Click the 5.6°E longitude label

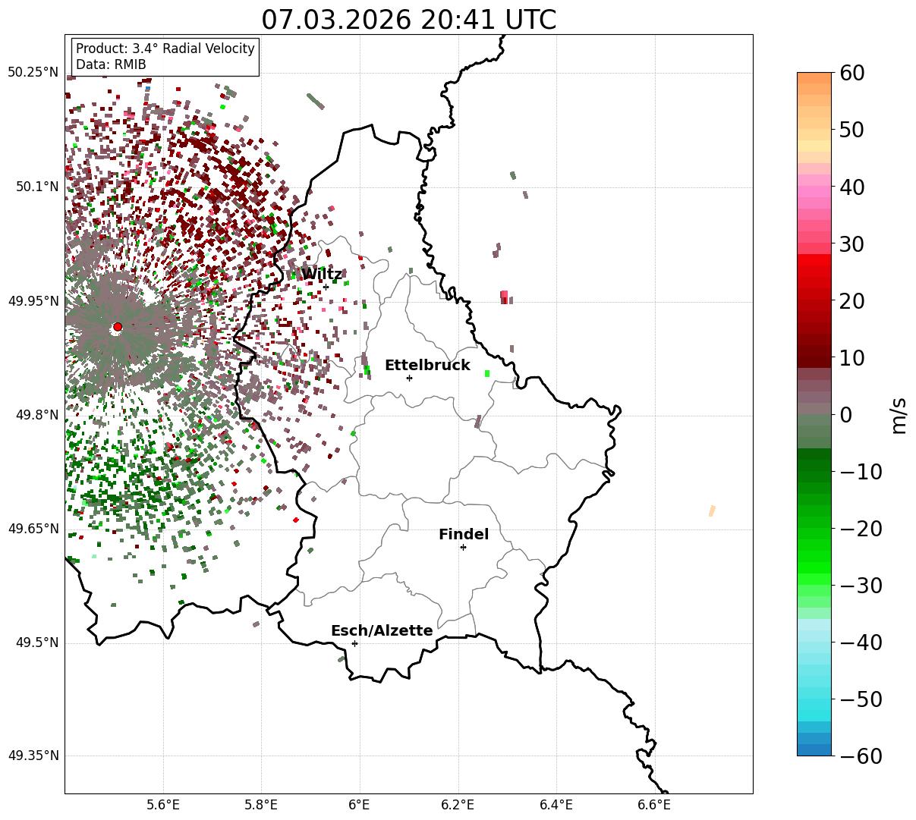[163, 805]
